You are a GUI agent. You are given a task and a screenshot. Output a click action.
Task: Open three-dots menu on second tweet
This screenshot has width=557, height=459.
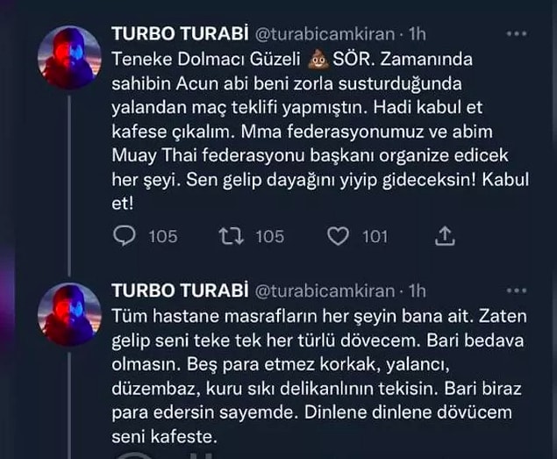[x=517, y=290]
